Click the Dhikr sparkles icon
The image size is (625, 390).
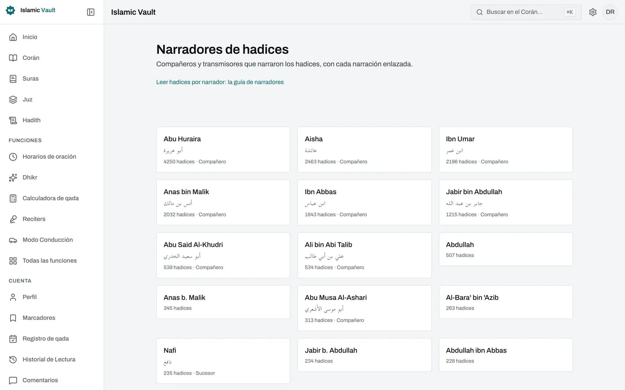click(x=13, y=177)
